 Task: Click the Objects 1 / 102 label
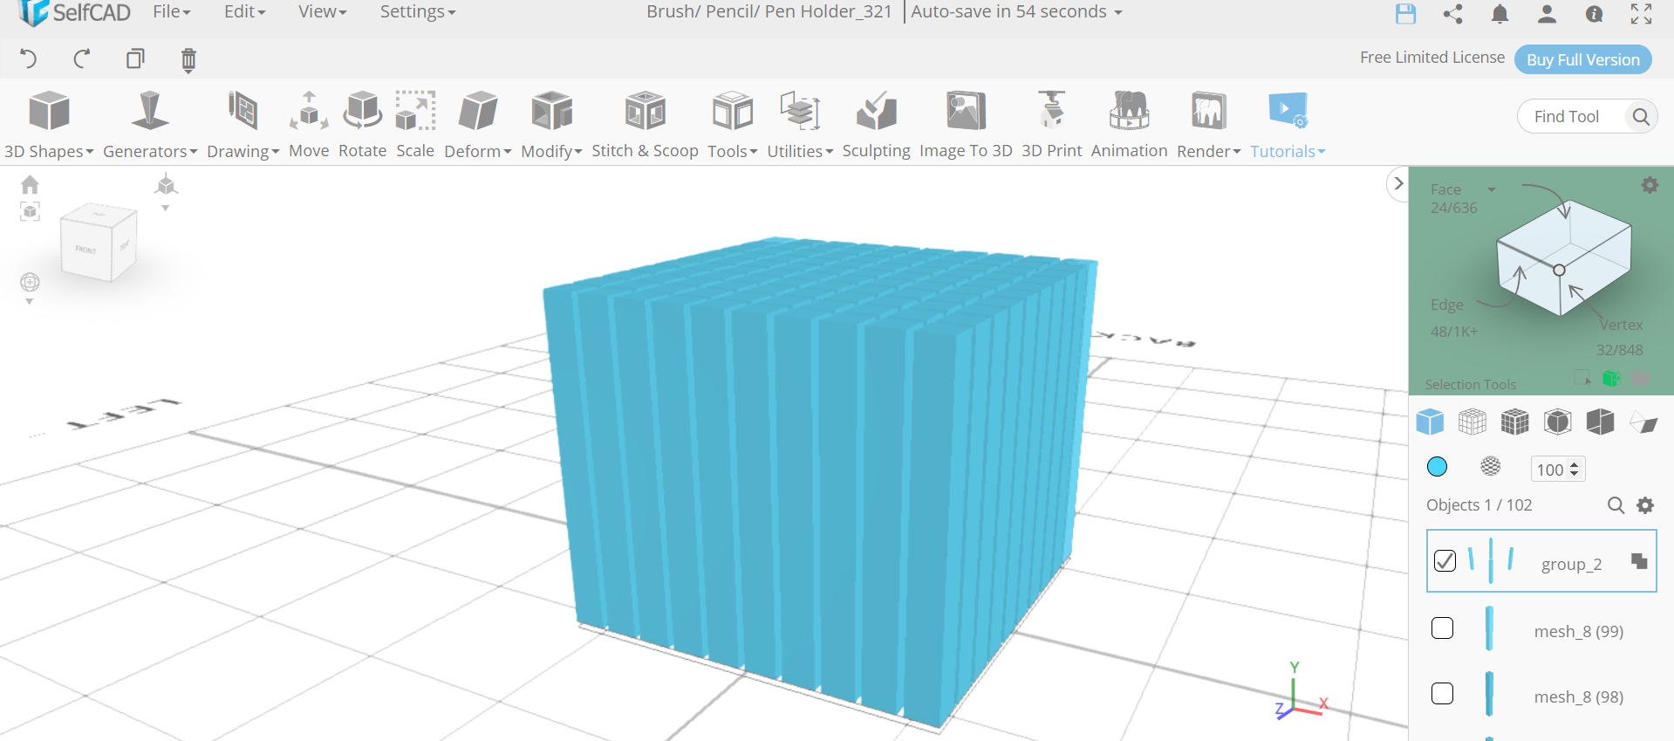1479,505
